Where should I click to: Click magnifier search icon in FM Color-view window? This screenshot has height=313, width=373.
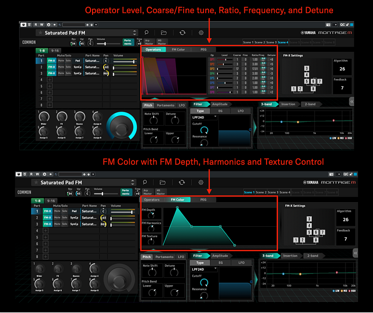[x=145, y=183]
